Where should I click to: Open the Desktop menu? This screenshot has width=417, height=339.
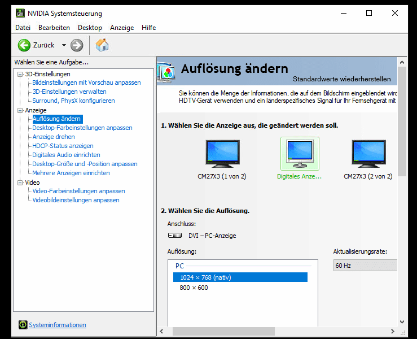(90, 28)
